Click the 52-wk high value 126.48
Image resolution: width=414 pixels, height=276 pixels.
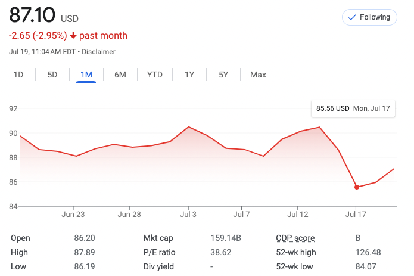coord(368,252)
